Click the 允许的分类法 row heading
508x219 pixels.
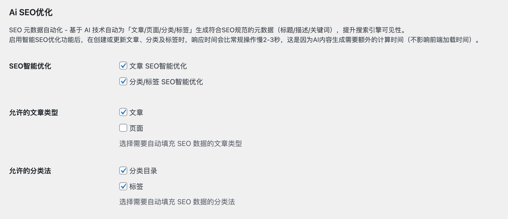[x=30, y=171]
